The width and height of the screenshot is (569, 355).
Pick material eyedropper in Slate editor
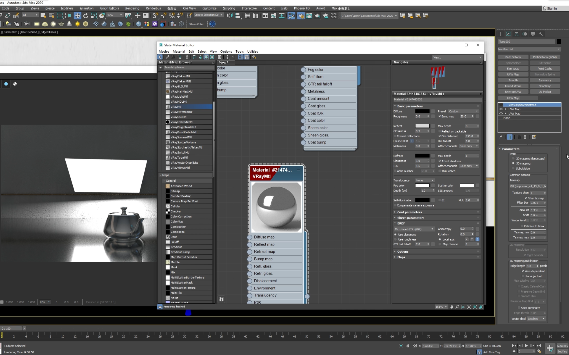(x=167, y=57)
